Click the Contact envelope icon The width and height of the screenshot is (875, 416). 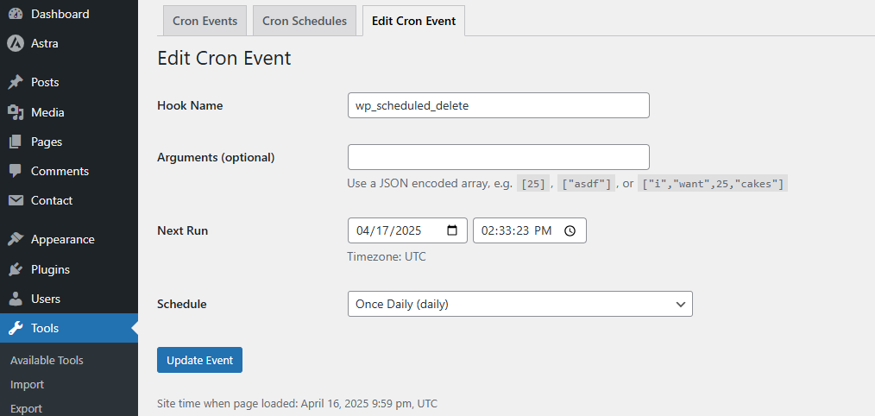point(16,200)
